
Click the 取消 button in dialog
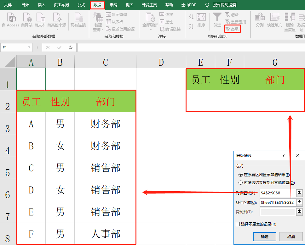coord(291,237)
